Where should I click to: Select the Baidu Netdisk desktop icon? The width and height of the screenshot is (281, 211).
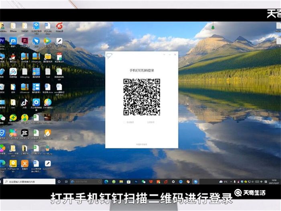(x=13, y=72)
